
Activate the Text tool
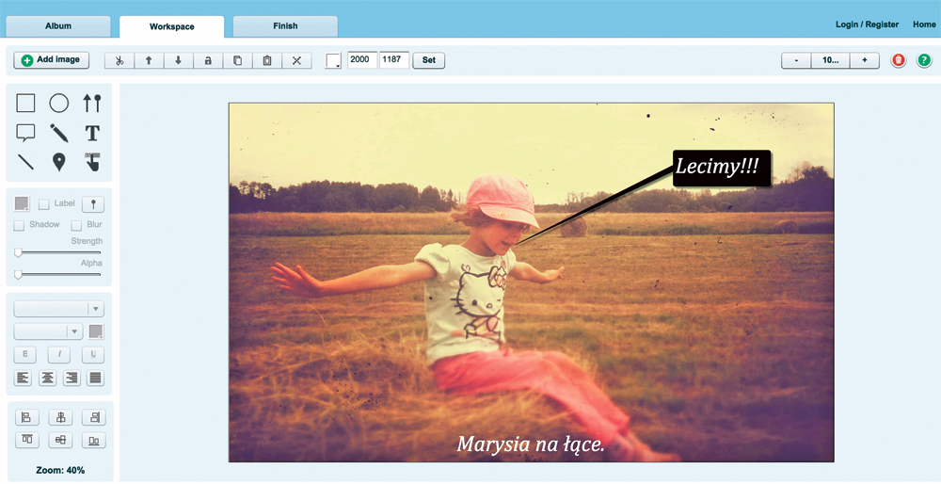[x=91, y=133]
